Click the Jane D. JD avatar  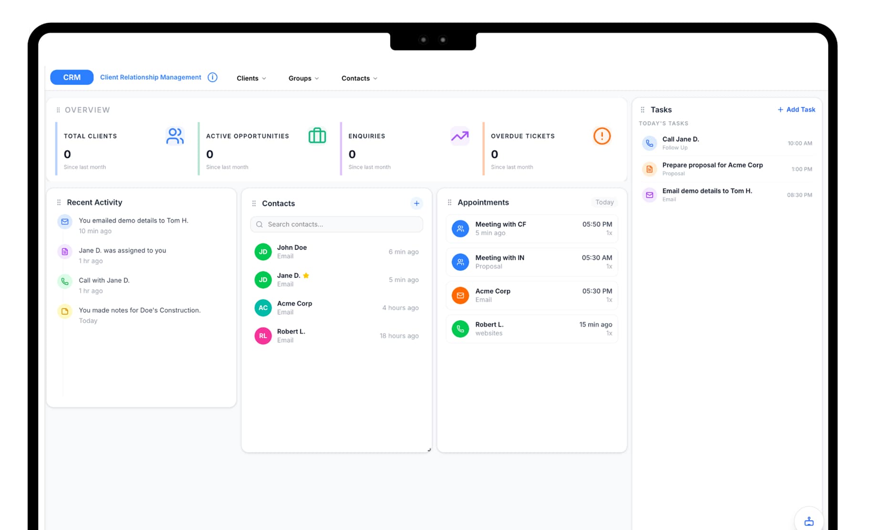tap(263, 280)
